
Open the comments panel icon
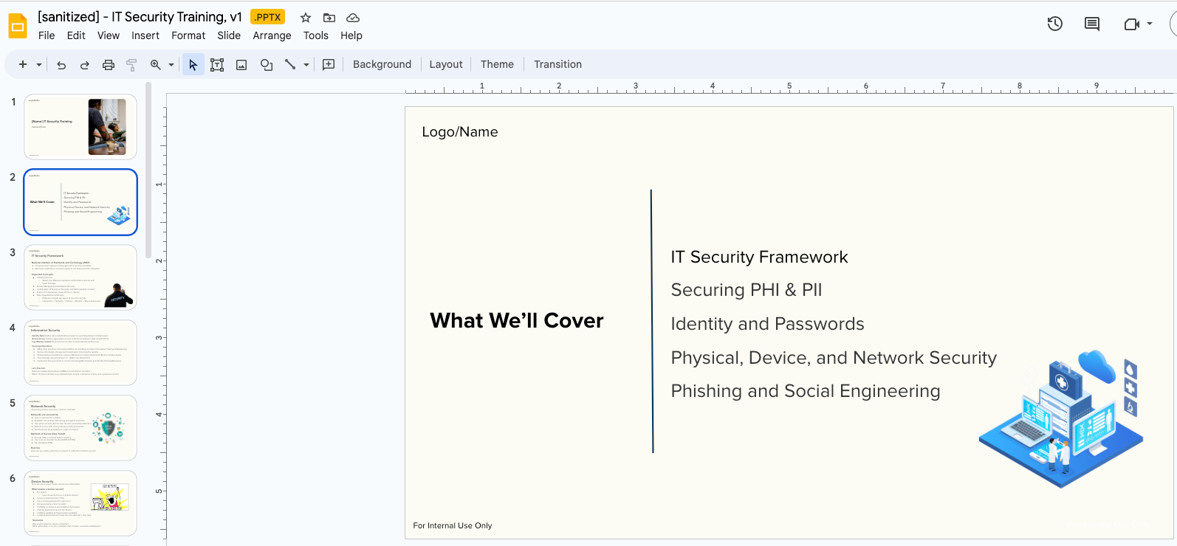click(1092, 24)
